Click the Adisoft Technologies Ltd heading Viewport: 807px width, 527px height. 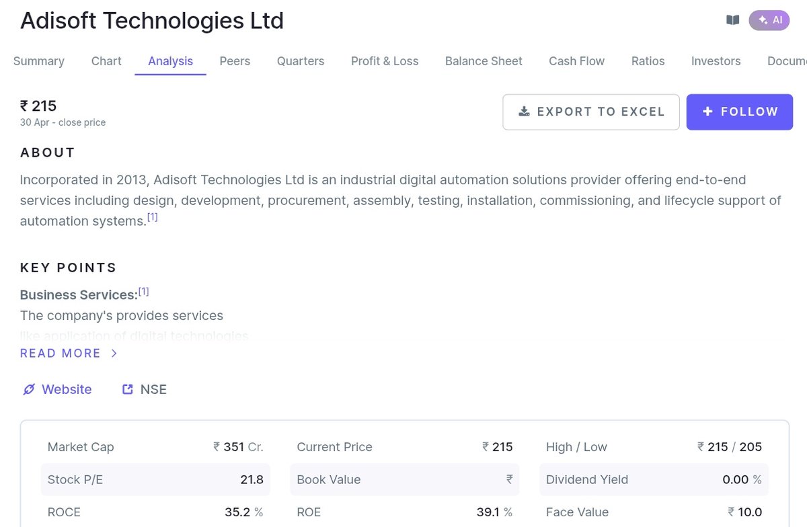152,21
